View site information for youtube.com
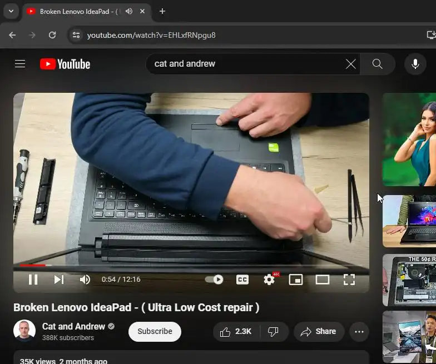Screen dimensions: 436x364 [76, 36]
